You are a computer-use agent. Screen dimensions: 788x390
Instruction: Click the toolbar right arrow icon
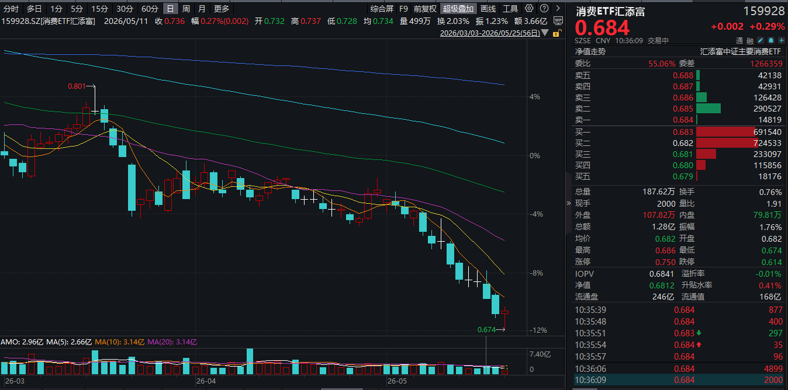(558, 9)
